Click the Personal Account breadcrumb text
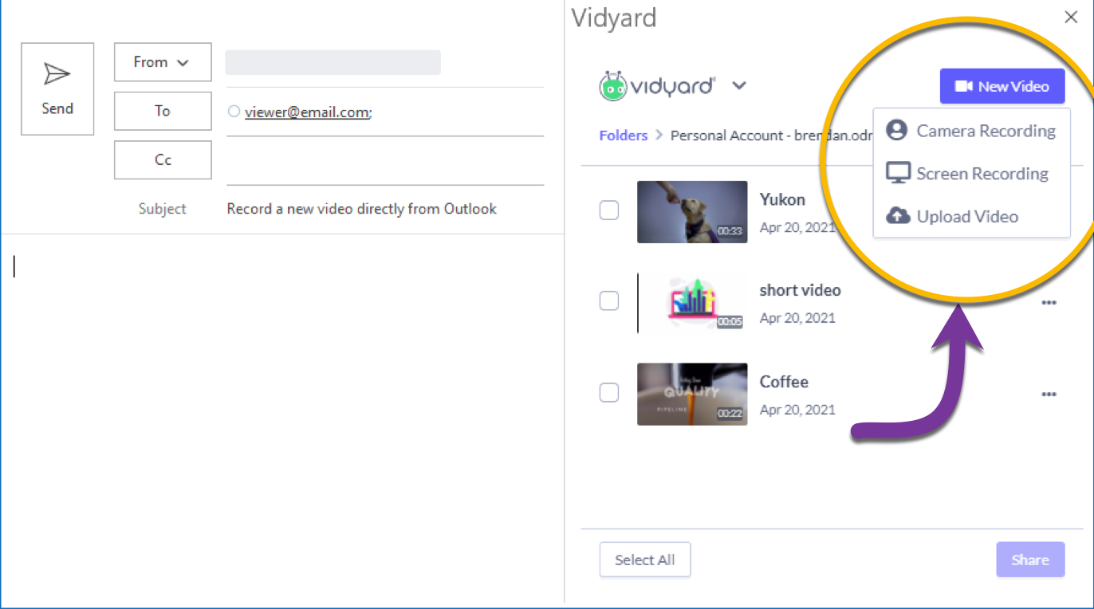Image resolution: width=1094 pixels, height=609 pixels. pos(770,136)
